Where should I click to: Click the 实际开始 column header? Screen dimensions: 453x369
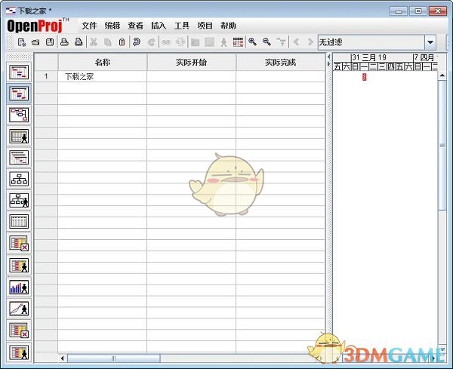coord(191,63)
